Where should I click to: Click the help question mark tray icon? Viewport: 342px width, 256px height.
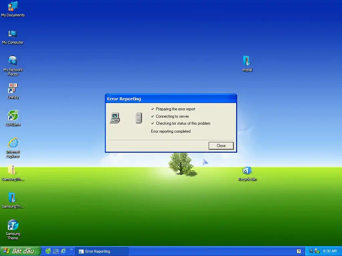pyautogui.click(x=299, y=251)
